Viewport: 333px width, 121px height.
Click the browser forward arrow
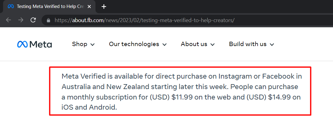click(x=21, y=20)
